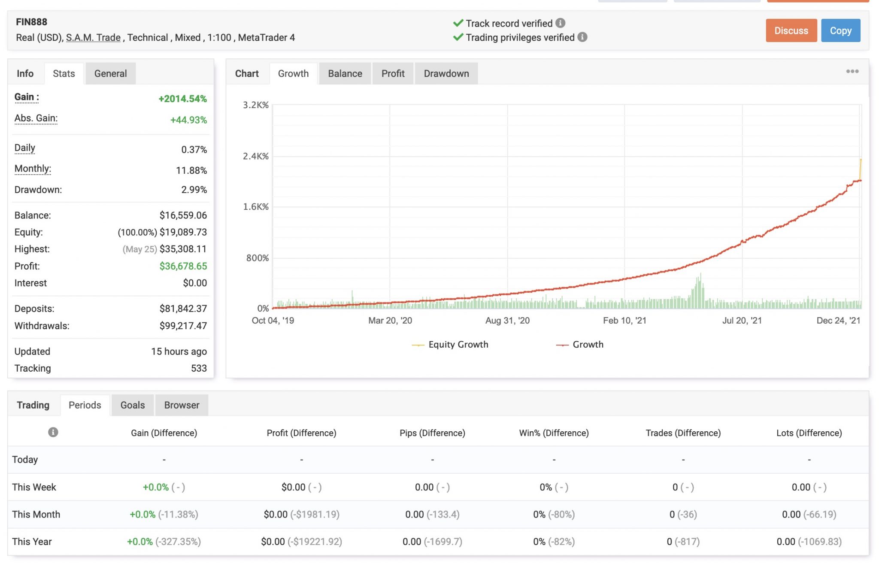Select the Trading tab

pos(33,405)
